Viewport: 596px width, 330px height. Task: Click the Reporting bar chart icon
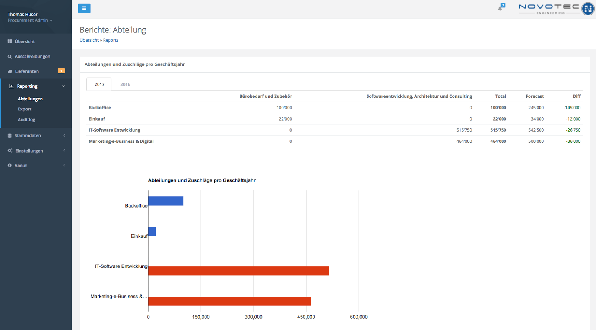(11, 86)
